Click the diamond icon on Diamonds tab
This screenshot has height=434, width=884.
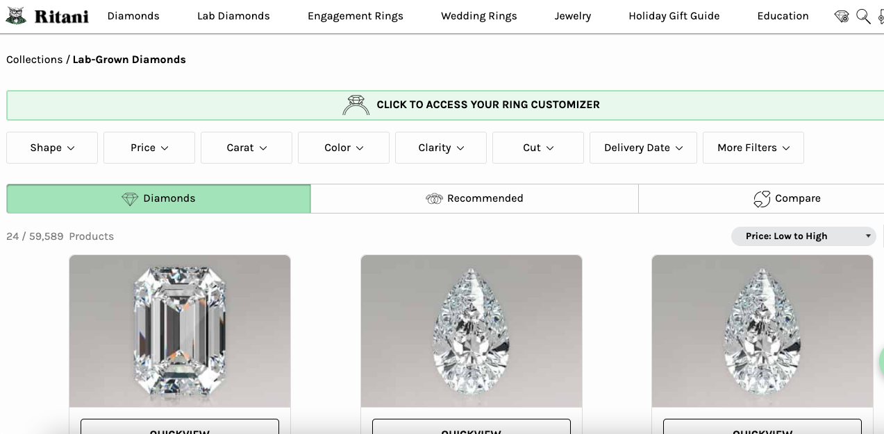(130, 199)
